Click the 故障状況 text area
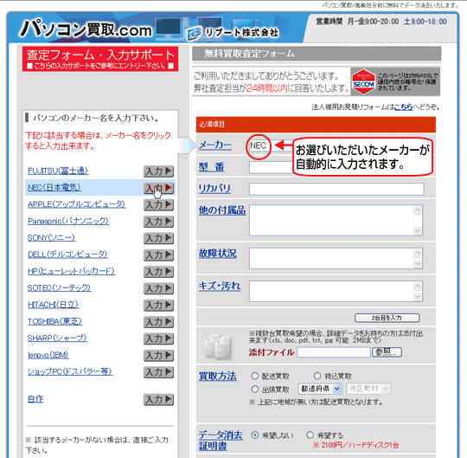Screen dimensions: 467x458 click(x=336, y=259)
